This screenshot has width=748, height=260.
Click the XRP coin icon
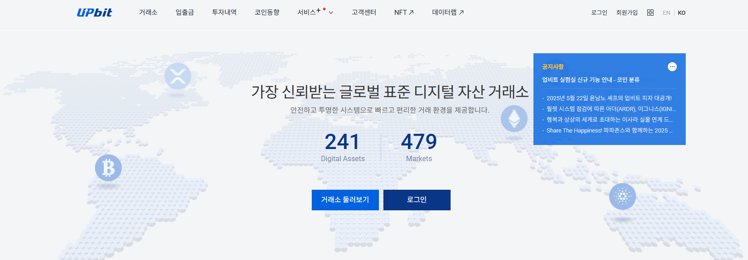coord(178,76)
